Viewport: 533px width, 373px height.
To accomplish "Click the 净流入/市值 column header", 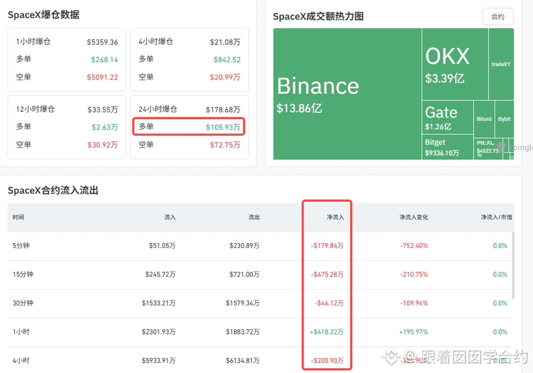I will 496,217.
